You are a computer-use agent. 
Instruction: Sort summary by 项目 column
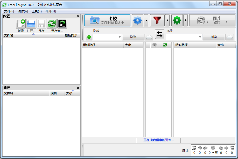tap(57, 93)
